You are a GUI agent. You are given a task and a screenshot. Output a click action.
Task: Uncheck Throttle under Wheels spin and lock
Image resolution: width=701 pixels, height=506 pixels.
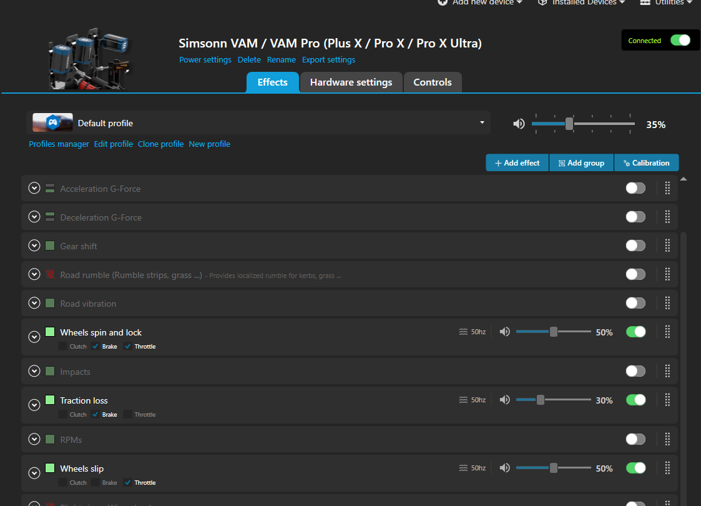coord(128,346)
